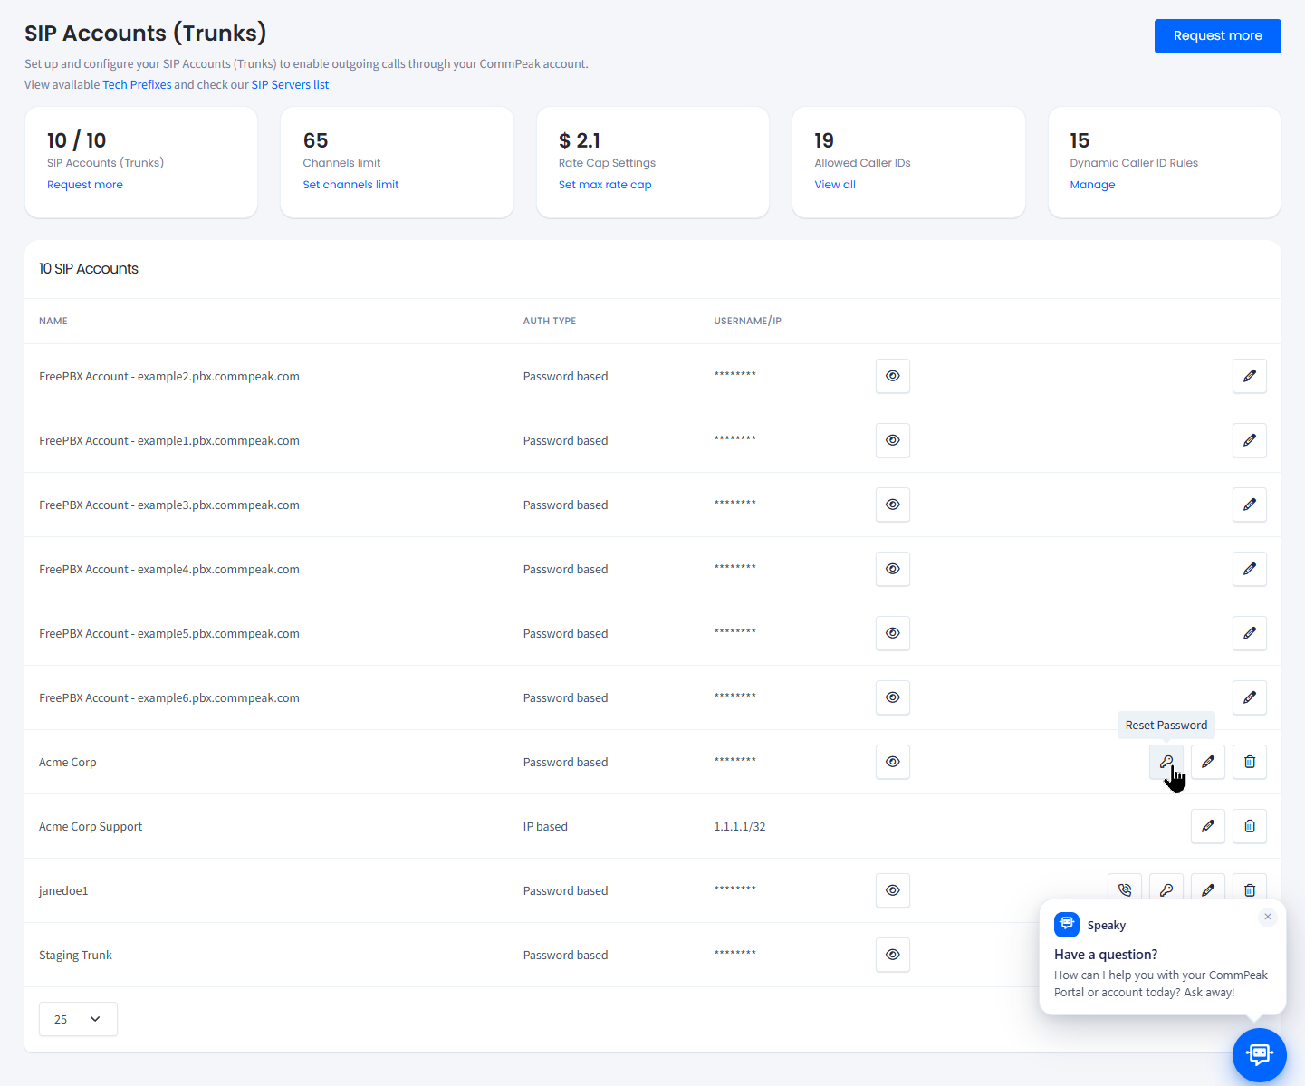
Task: Click the janedoe1 account name
Action: [x=63, y=890]
